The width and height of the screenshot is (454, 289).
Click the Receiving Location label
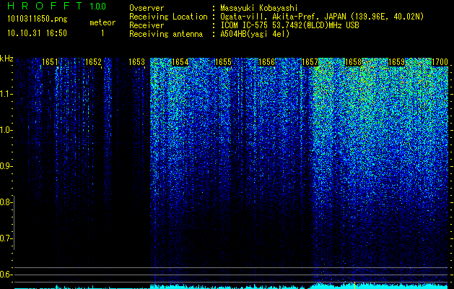coord(168,17)
